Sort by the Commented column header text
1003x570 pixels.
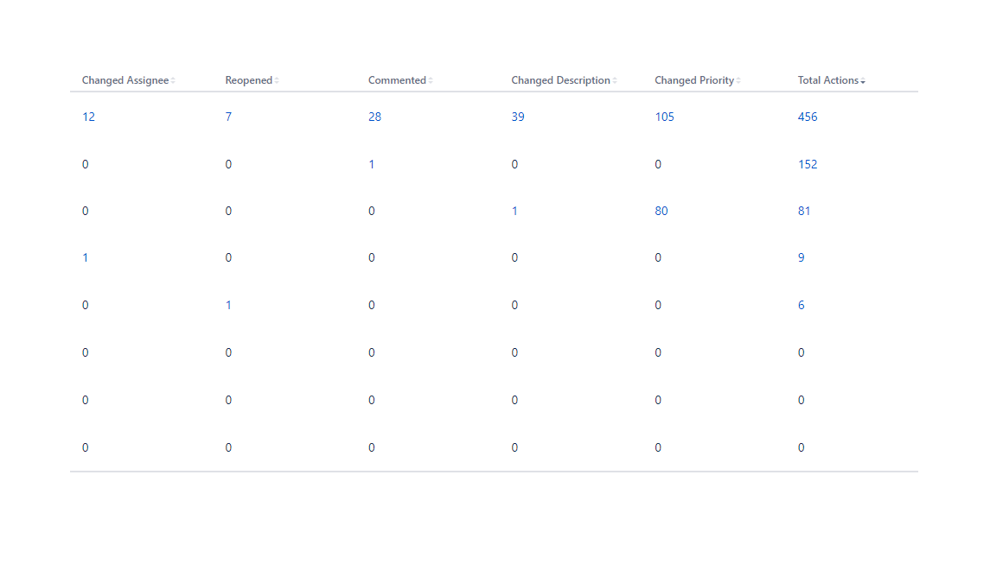coord(397,80)
